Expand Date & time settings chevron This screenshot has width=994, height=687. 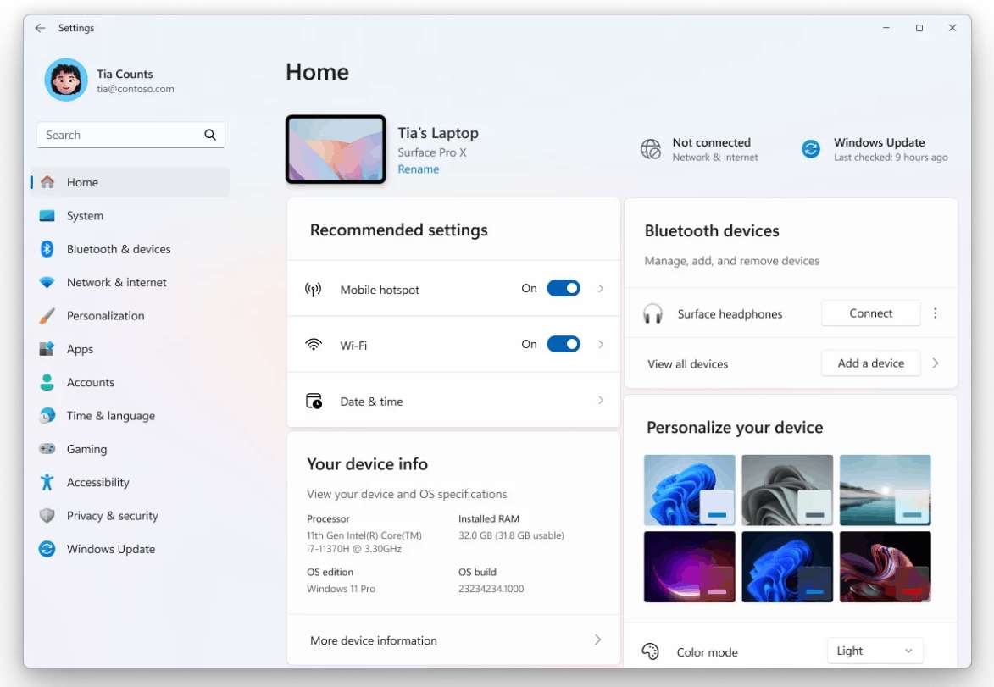click(x=601, y=401)
